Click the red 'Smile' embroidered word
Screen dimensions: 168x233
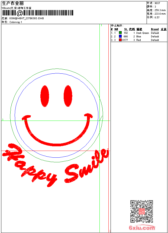pos(87,166)
